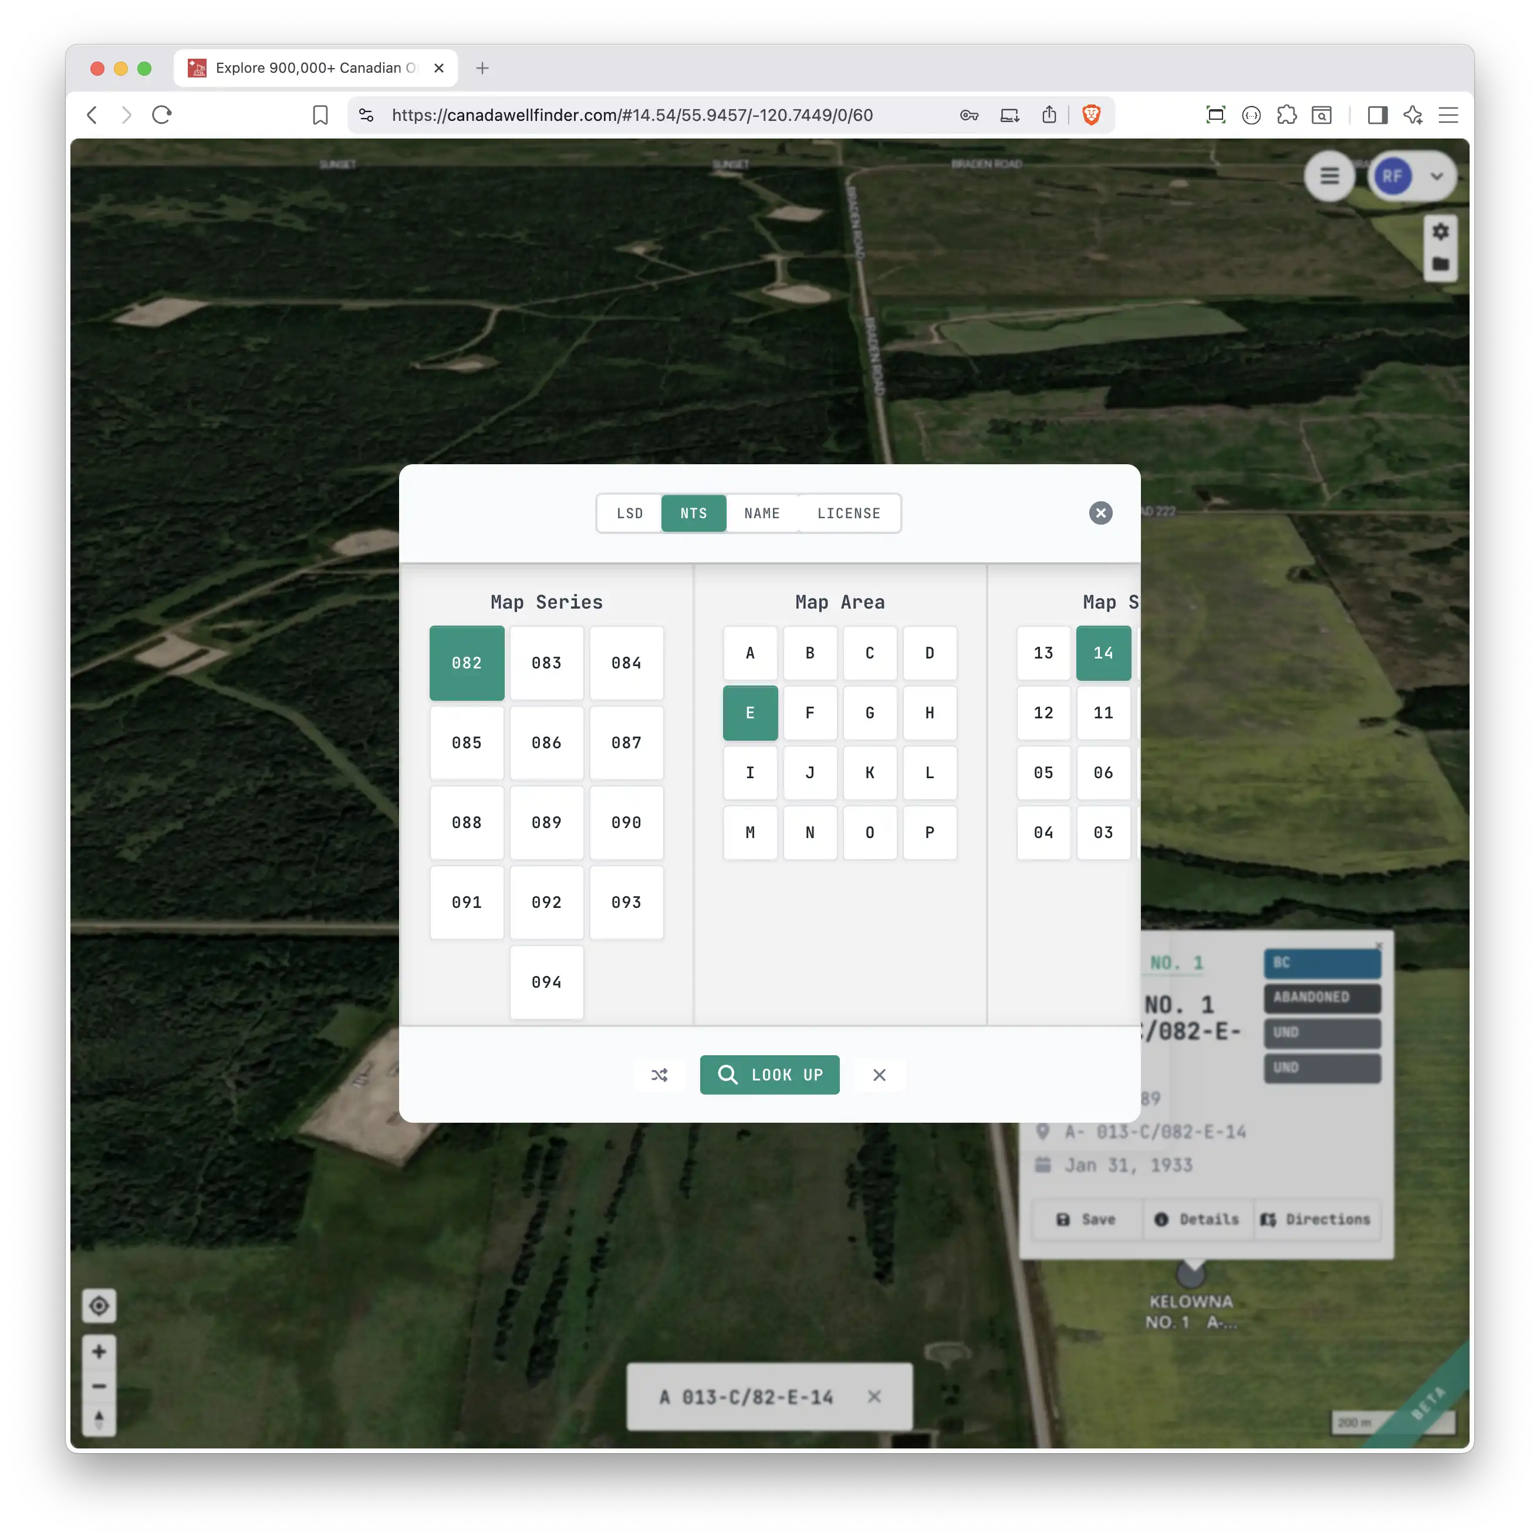The image size is (1540, 1540).
Task: Dismiss the A 013-C/82-E-14 label
Action: click(874, 1397)
